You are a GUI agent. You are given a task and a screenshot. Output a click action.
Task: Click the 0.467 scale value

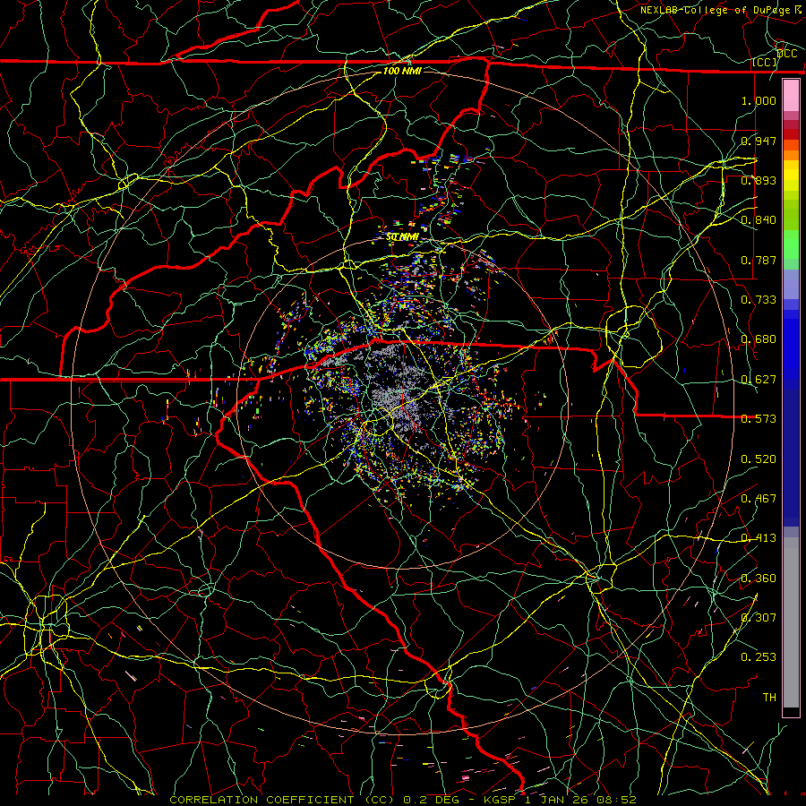point(759,499)
